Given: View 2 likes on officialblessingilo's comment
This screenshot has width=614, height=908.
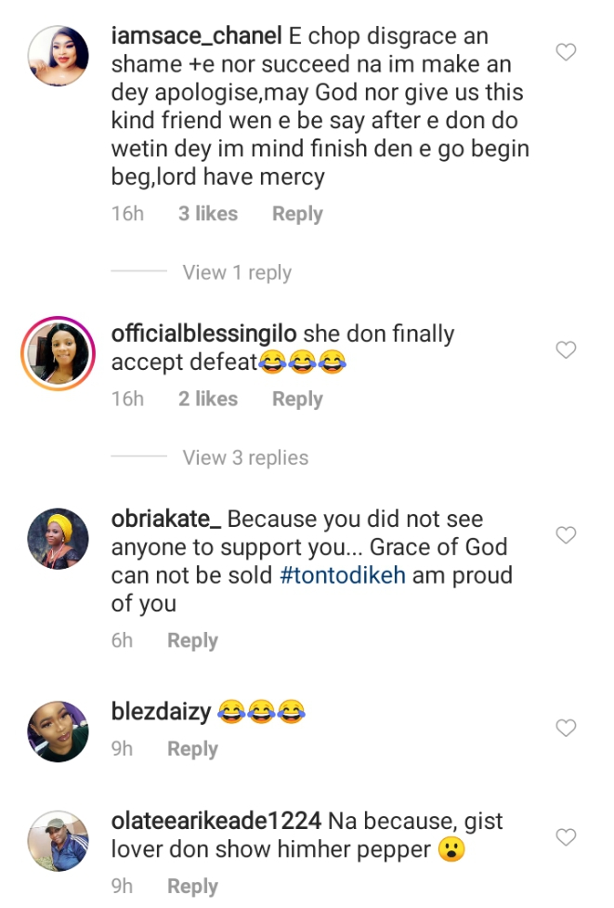Looking at the screenshot, I should 208,399.
